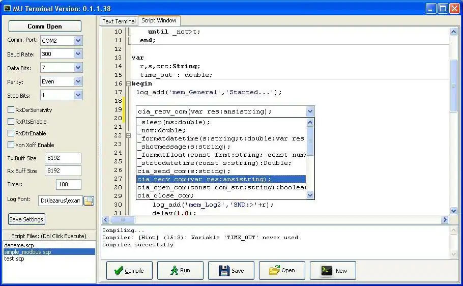The height and width of the screenshot is (286, 463).
Task: Click the Rx Buff Size input field
Action: point(63,170)
